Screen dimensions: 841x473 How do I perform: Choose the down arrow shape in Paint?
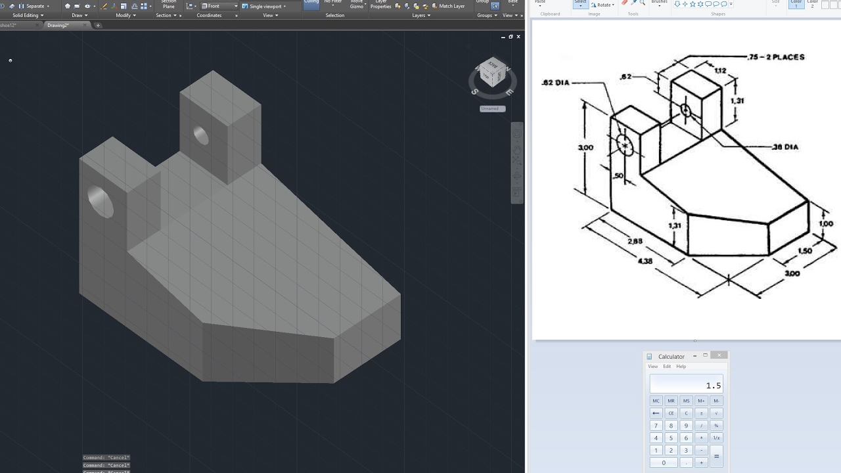[677, 3]
